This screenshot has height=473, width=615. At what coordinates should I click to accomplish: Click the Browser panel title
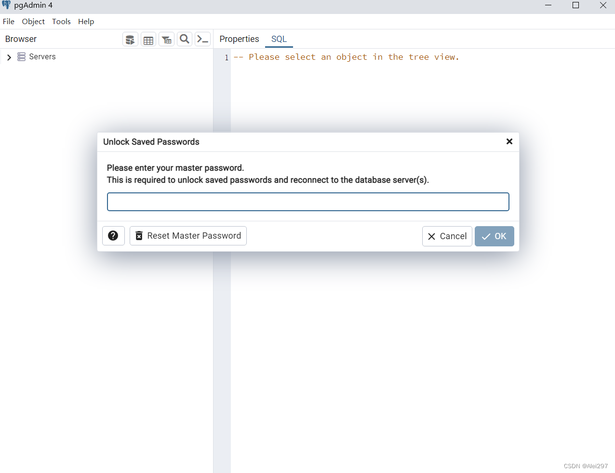tap(21, 39)
